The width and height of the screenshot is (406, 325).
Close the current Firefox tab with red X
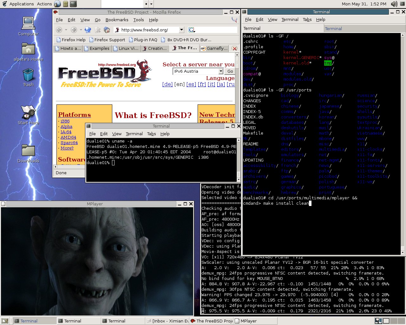pos(234,49)
